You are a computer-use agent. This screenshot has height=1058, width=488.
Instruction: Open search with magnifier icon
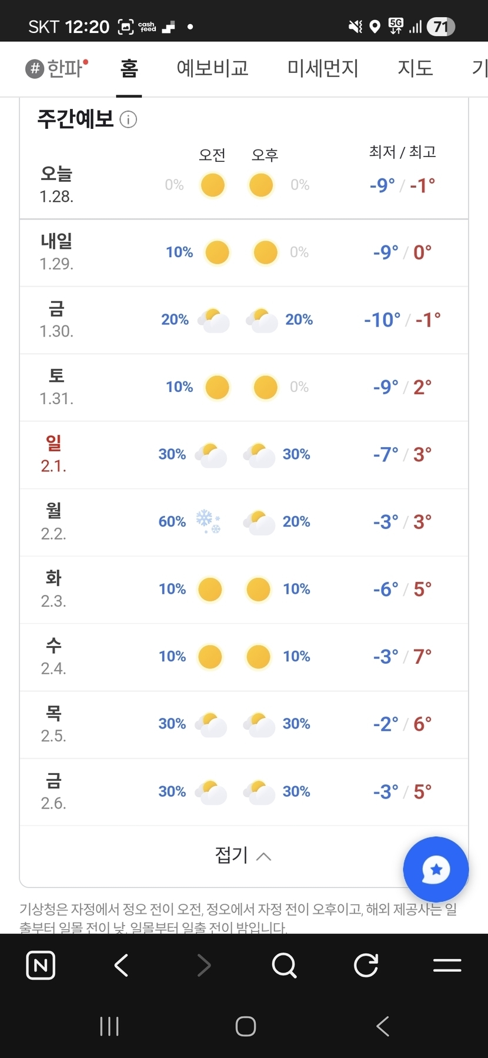(285, 965)
